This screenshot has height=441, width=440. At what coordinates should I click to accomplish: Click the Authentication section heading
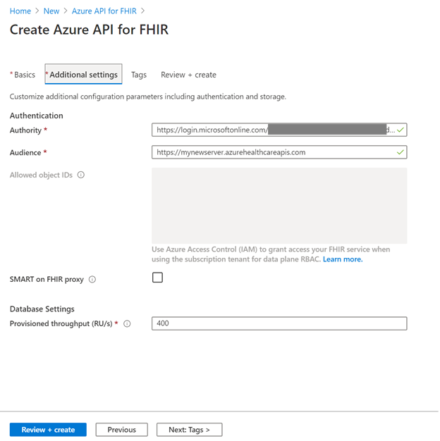37,116
